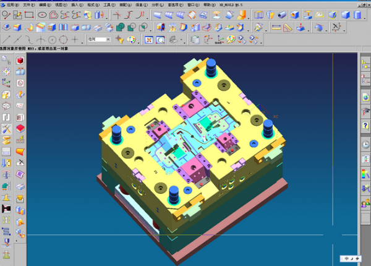The height and width of the screenshot is (266, 371).
Task: Select the Intersect boolean tool
Action: coord(143,27)
